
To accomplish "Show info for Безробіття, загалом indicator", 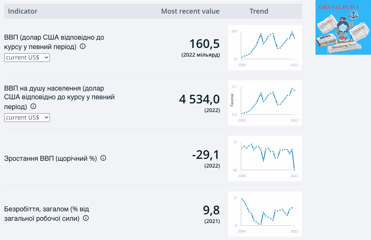I will click(86, 218).
